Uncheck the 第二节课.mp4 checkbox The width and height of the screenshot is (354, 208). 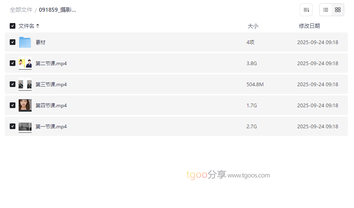point(13,63)
